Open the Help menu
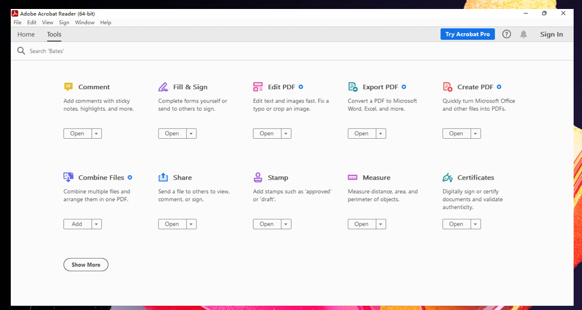The image size is (582, 310). (105, 22)
